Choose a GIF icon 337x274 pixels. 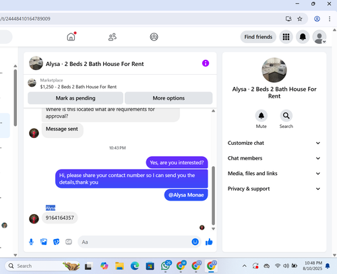[69, 242]
